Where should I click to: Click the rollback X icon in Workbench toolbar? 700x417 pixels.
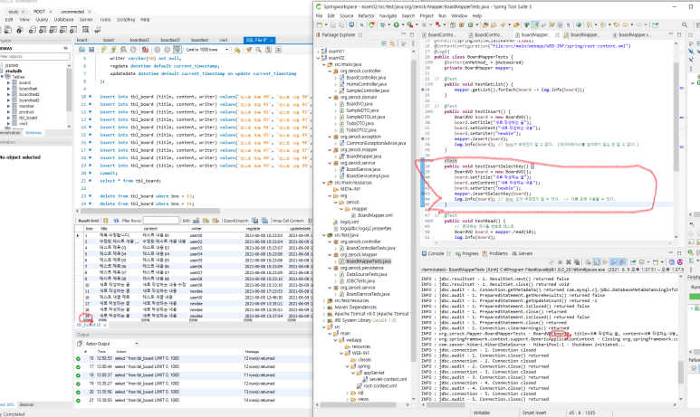tap(167, 50)
